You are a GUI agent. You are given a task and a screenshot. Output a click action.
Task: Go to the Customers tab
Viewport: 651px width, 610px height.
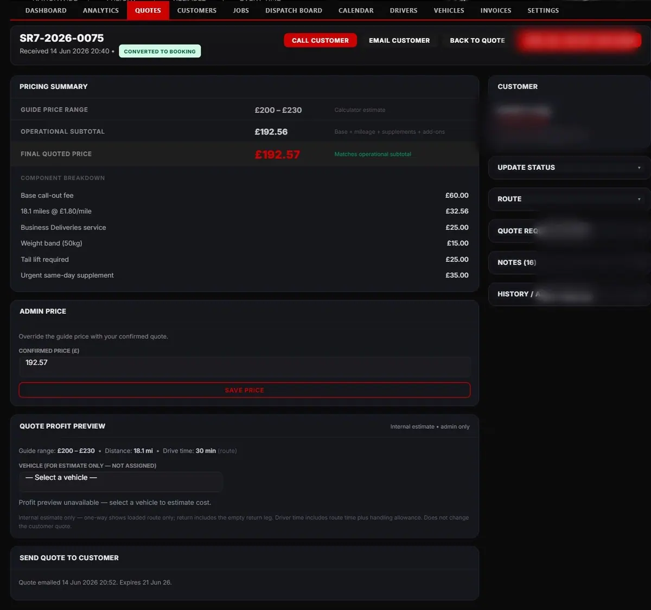click(197, 10)
